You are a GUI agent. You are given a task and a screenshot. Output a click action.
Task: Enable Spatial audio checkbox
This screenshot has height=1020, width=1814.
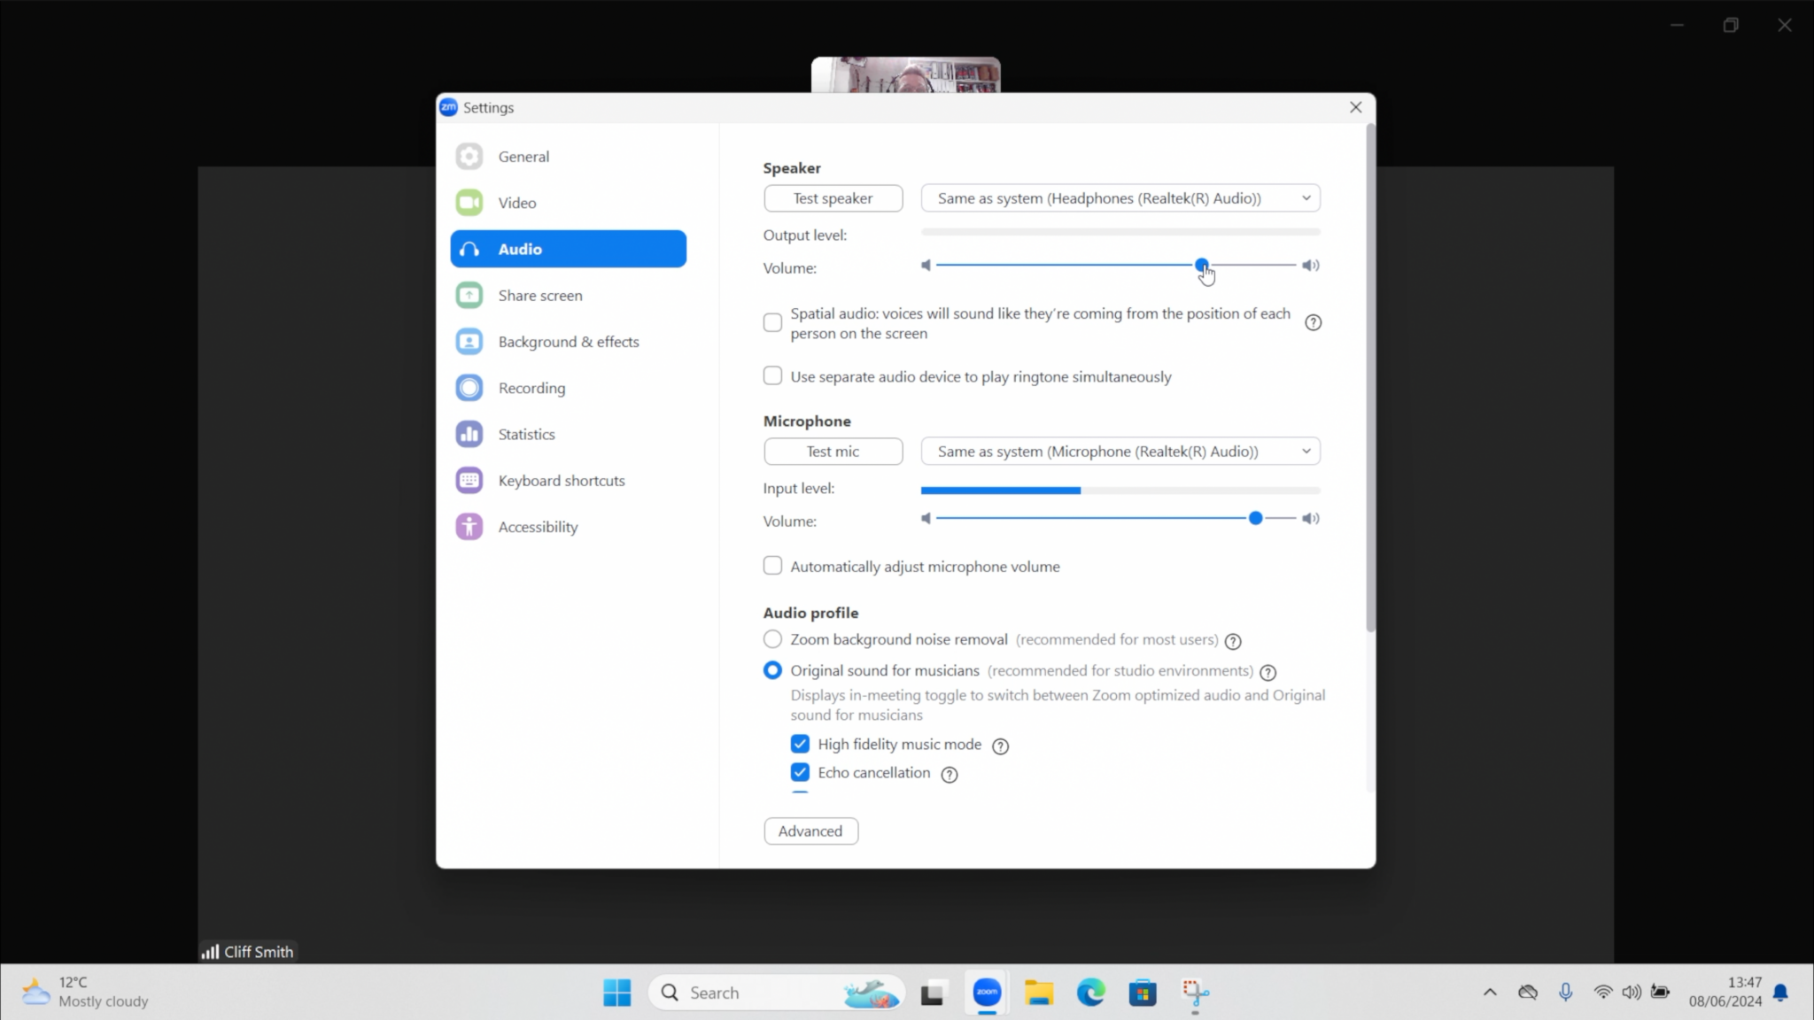[x=772, y=322]
